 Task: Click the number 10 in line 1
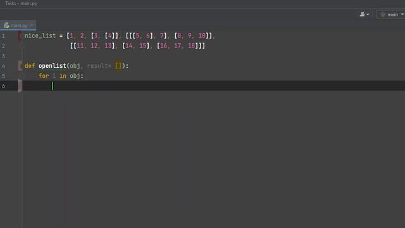pyautogui.click(x=202, y=35)
